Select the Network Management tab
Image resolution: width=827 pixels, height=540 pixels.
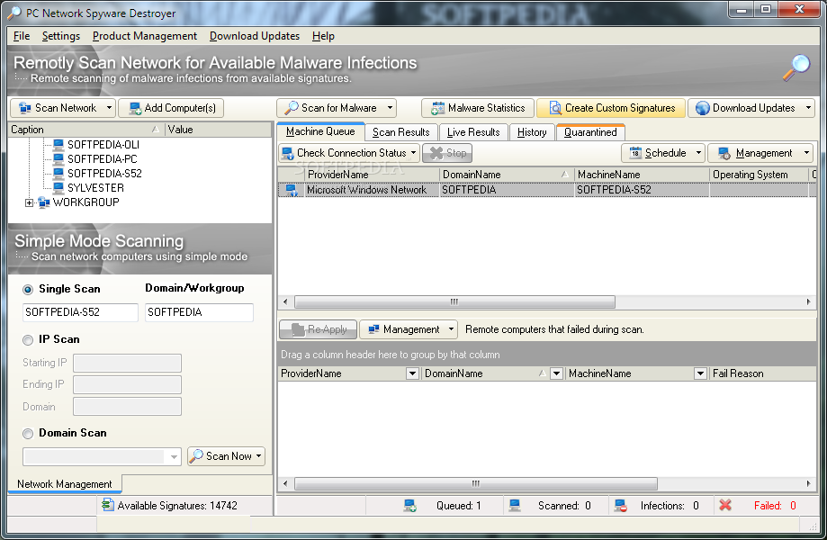pos(65,484)
